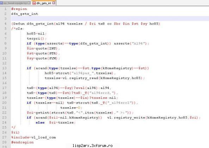Screen dimensions: 209x148
Task: Click vl.registry_read on line 15
Action: pyautogui.click(x=80, y=78)
